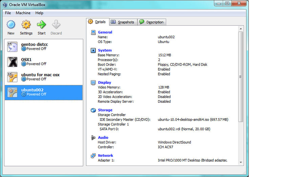Click the System section chip icon

93,50
